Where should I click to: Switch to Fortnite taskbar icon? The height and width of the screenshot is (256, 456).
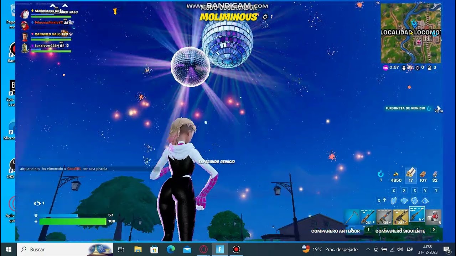click(x=220, y=250)
